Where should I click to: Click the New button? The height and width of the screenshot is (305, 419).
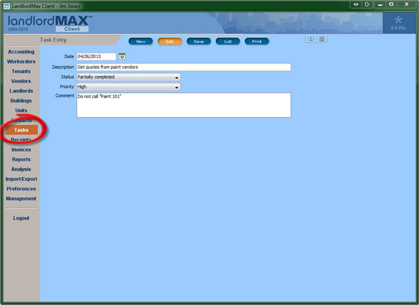coord(141,41)
